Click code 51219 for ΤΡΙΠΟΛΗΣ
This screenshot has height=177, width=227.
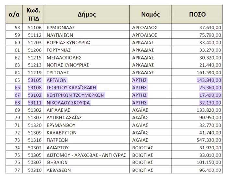[x=34, y=72]
